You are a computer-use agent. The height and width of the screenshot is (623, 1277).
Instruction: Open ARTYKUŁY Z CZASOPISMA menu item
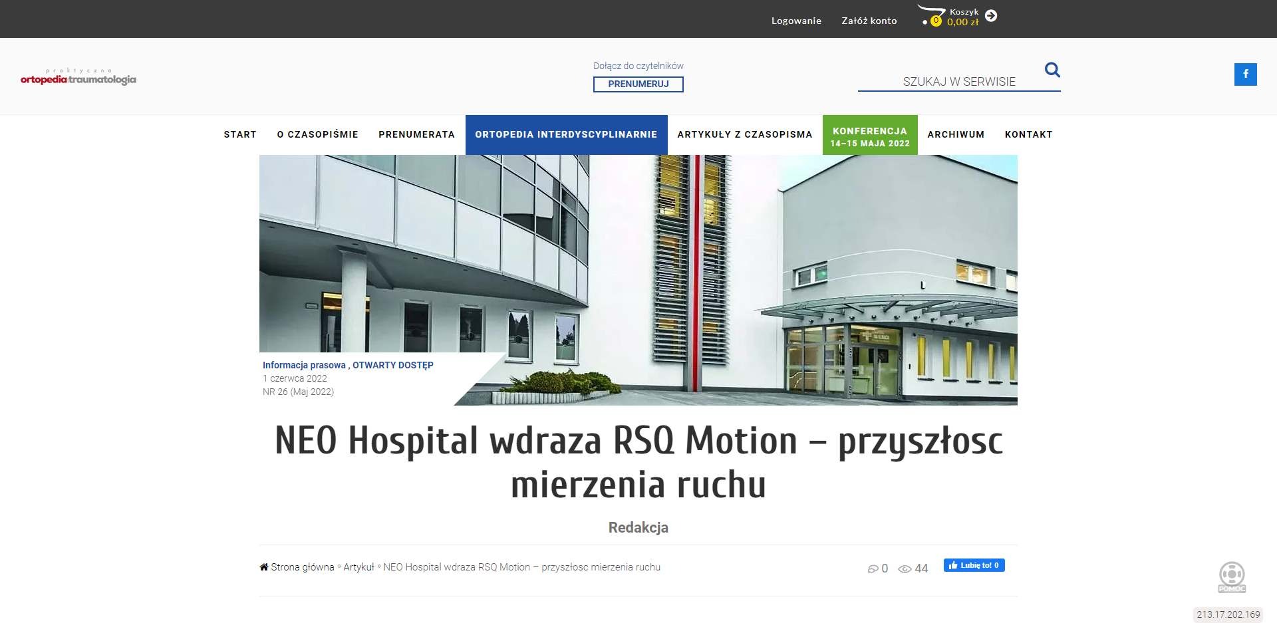click(x=745, y=134)
